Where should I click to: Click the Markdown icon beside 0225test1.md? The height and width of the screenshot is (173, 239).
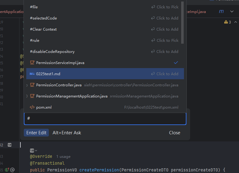pos(32,74)
